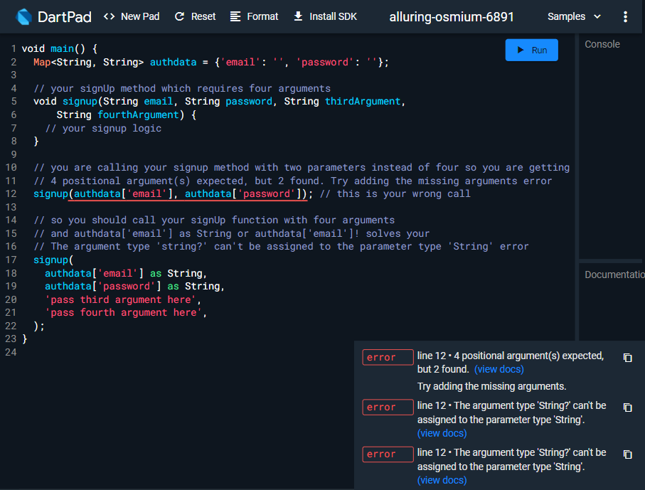This screenshot has width=645, height=490.
Task: Click pad name alluring-osmium-6891
Action: click(x=452, y=17)
